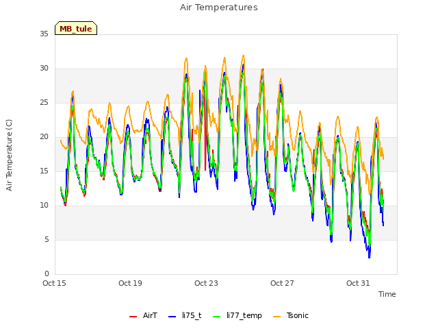Click the Oct 23 x-axis tick label

tap(206, 283)
